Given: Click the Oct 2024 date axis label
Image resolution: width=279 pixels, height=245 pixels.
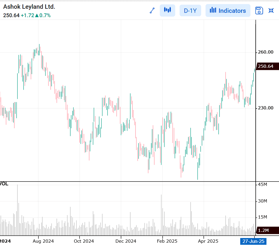Looking at the screenshot, I should pyautogui.click(x=84, y=241).
